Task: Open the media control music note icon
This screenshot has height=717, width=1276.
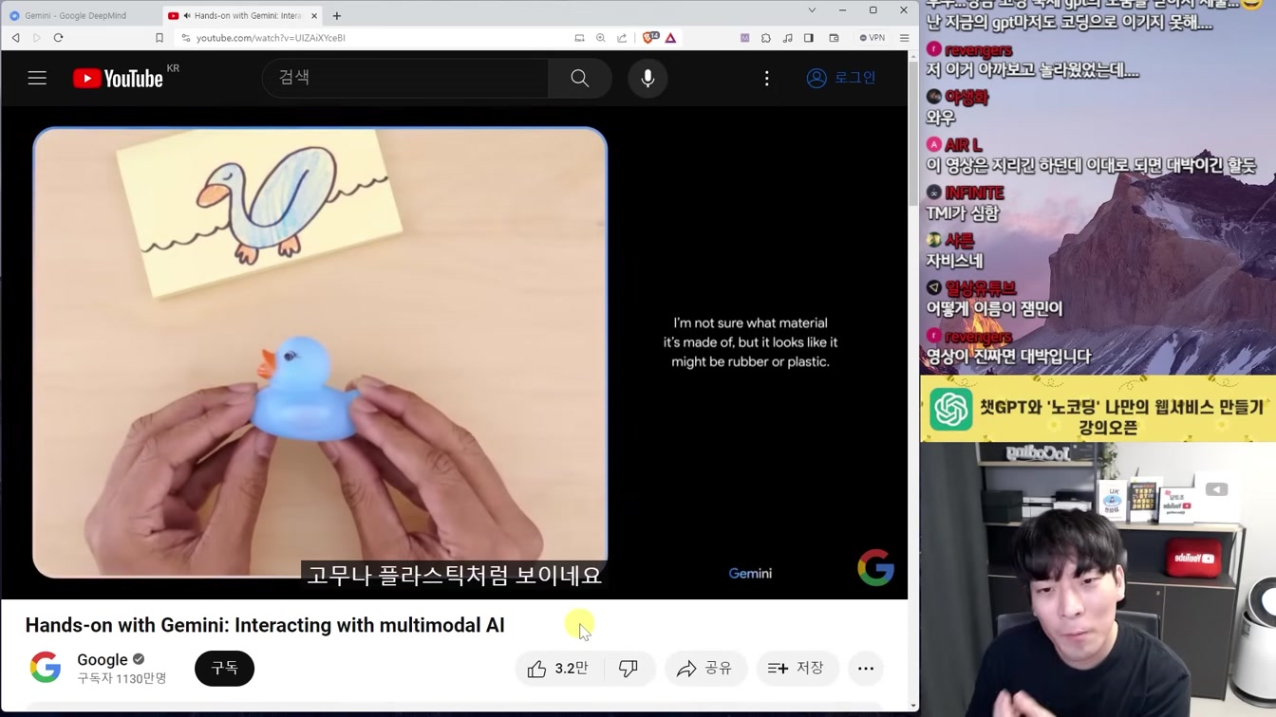Action: tap(787, 38)
